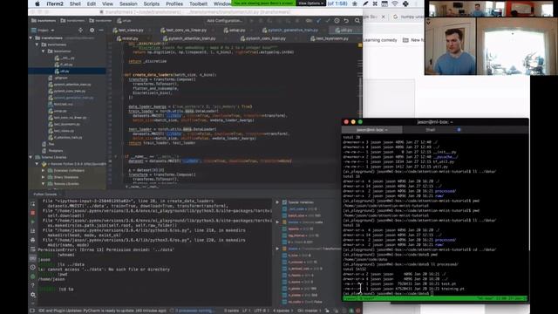Click the question mark help icon in console
Viewport: 558px width, 314px height.
[x=33, y=285]
